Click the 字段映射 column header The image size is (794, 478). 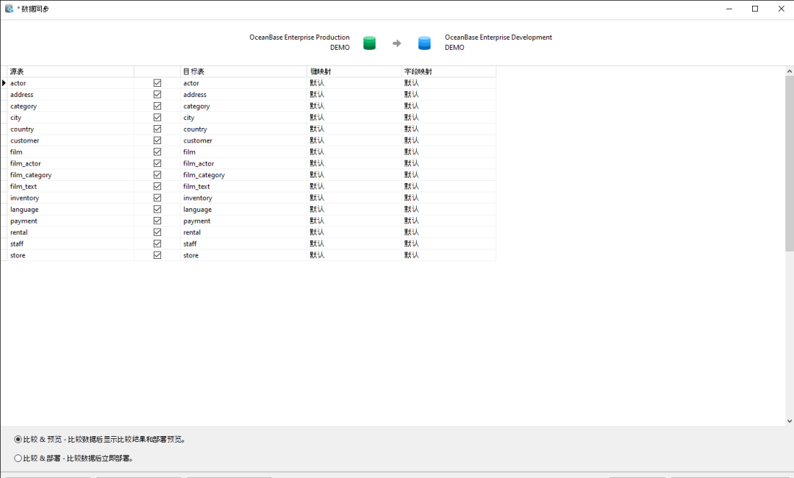tap(449, 71)
